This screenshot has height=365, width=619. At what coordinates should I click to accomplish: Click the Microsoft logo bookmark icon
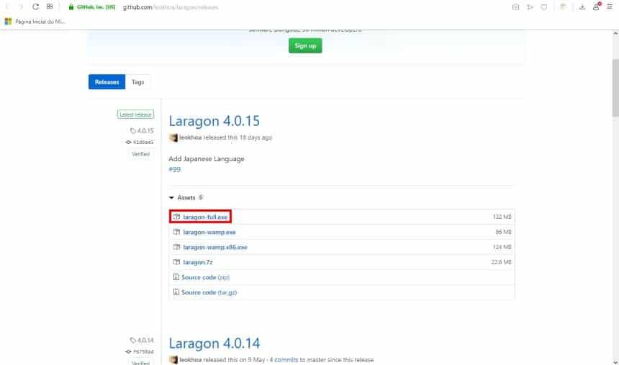(8, 22)
